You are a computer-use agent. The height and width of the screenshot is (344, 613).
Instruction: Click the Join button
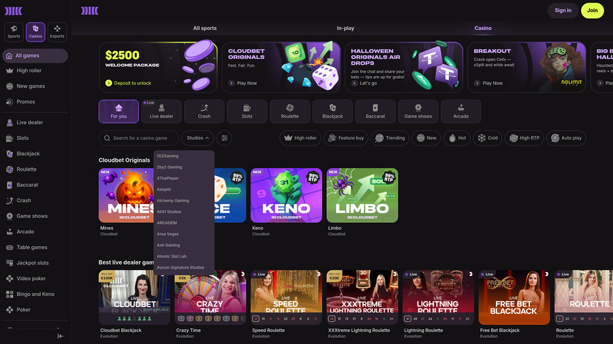[593, 10]
